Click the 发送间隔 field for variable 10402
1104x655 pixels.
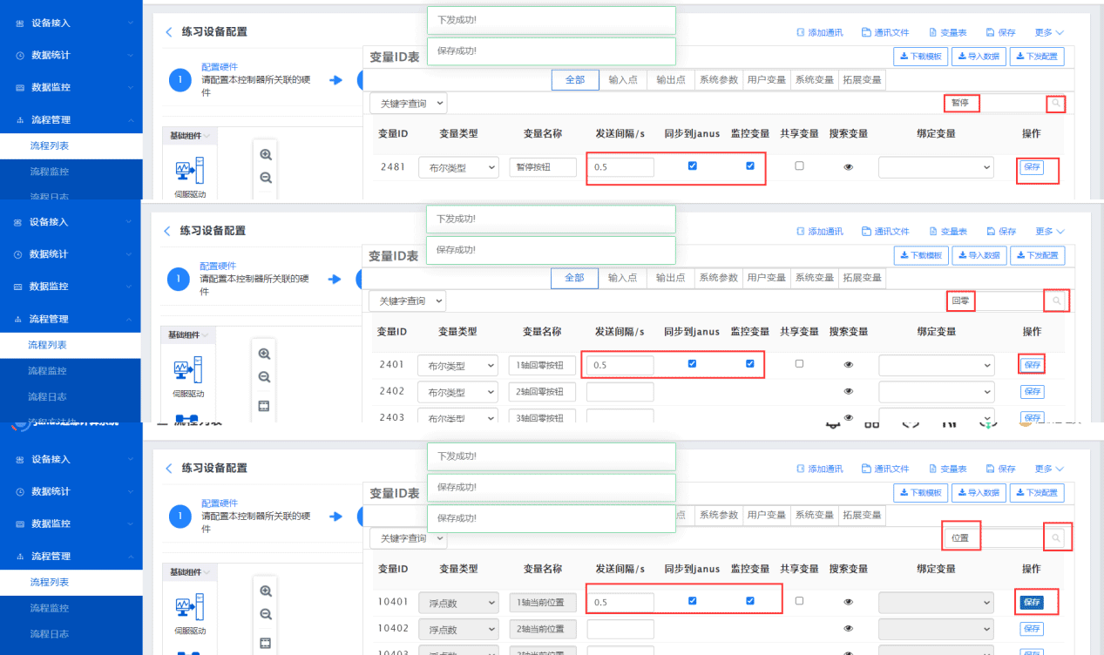tap(620, 629)
